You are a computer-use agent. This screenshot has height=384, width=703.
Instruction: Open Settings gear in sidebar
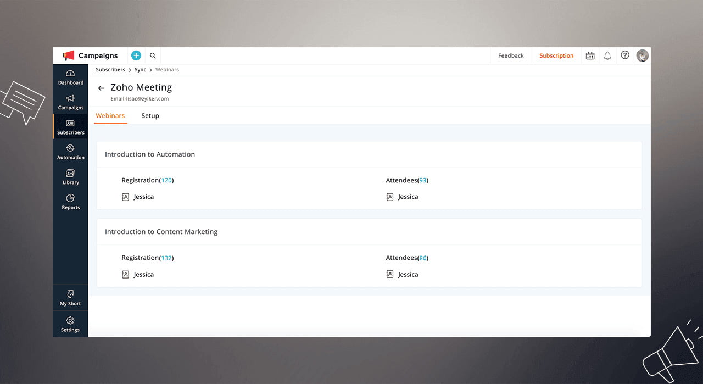(70, 324)
